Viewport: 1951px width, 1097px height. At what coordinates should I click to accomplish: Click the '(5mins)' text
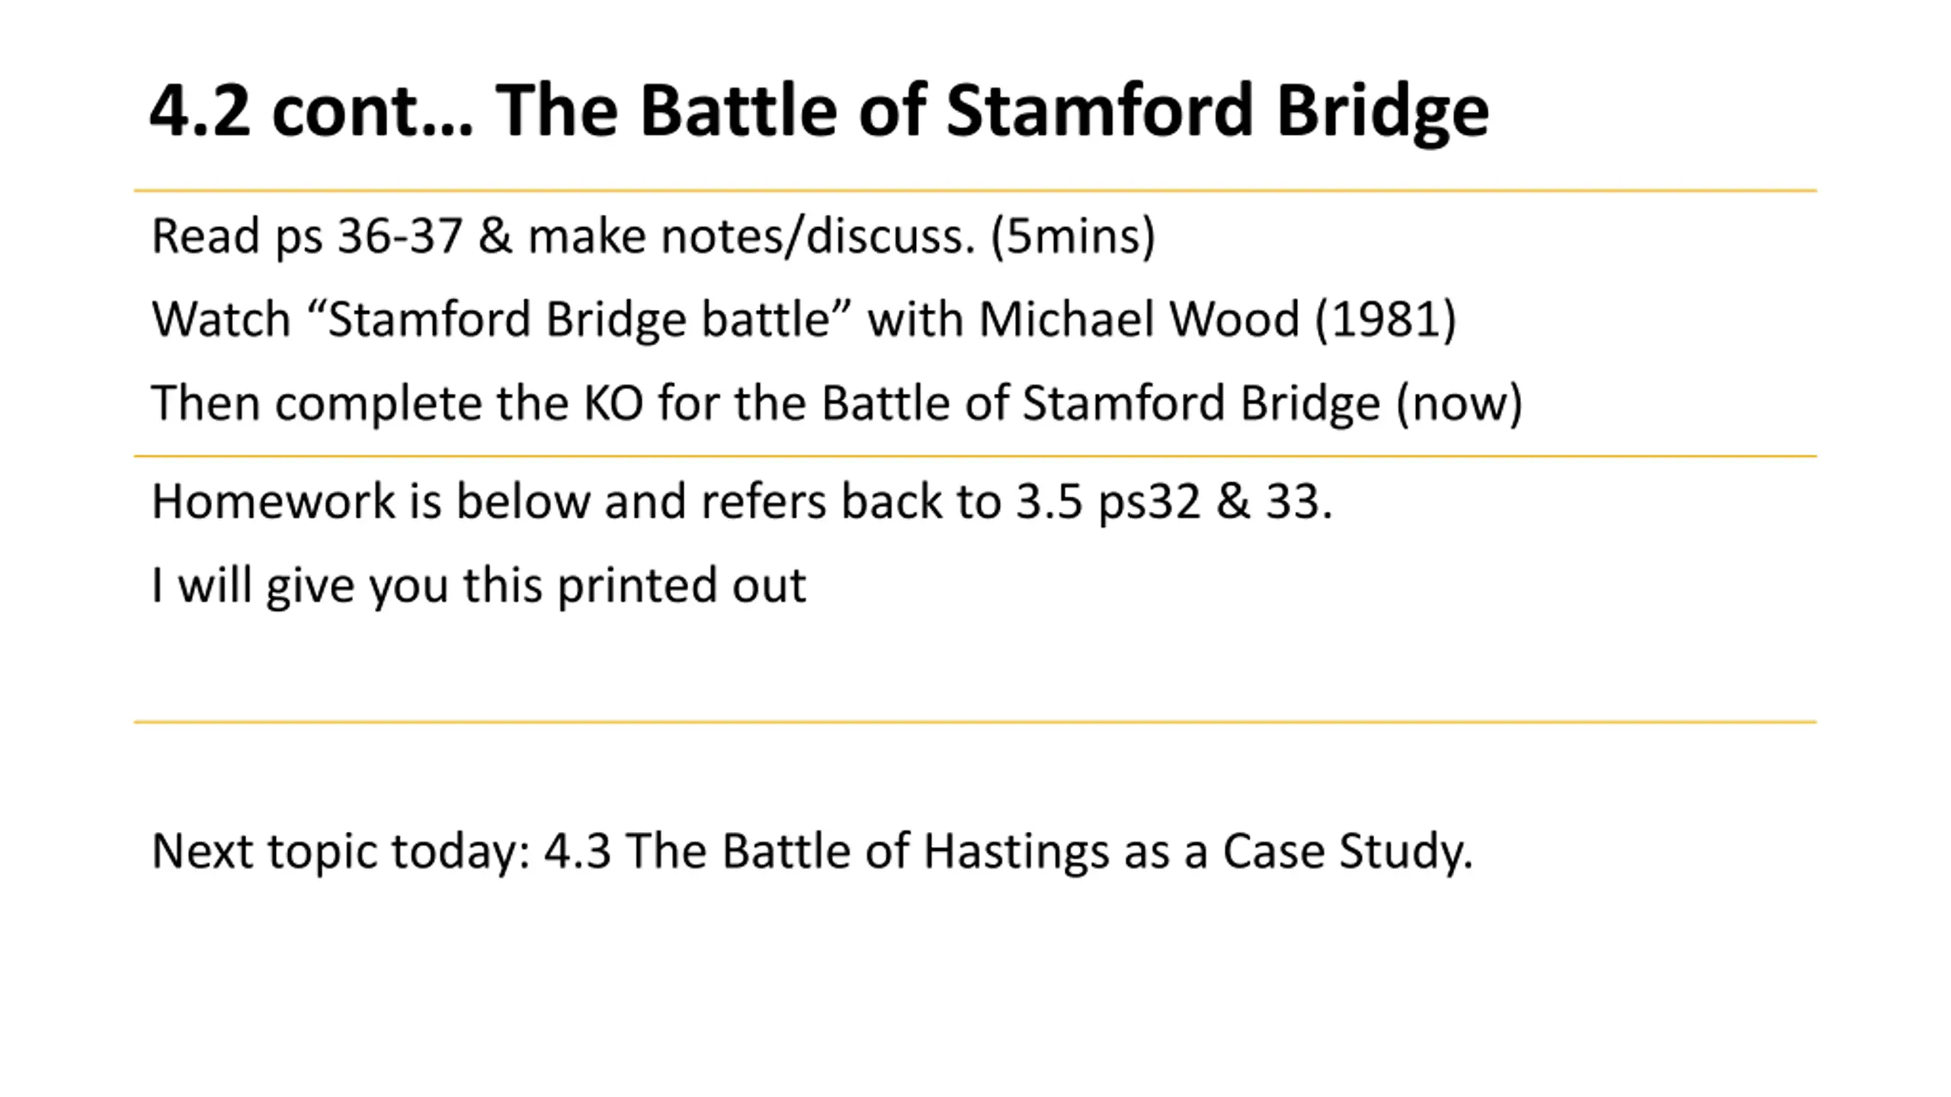tap(1073, 236)
